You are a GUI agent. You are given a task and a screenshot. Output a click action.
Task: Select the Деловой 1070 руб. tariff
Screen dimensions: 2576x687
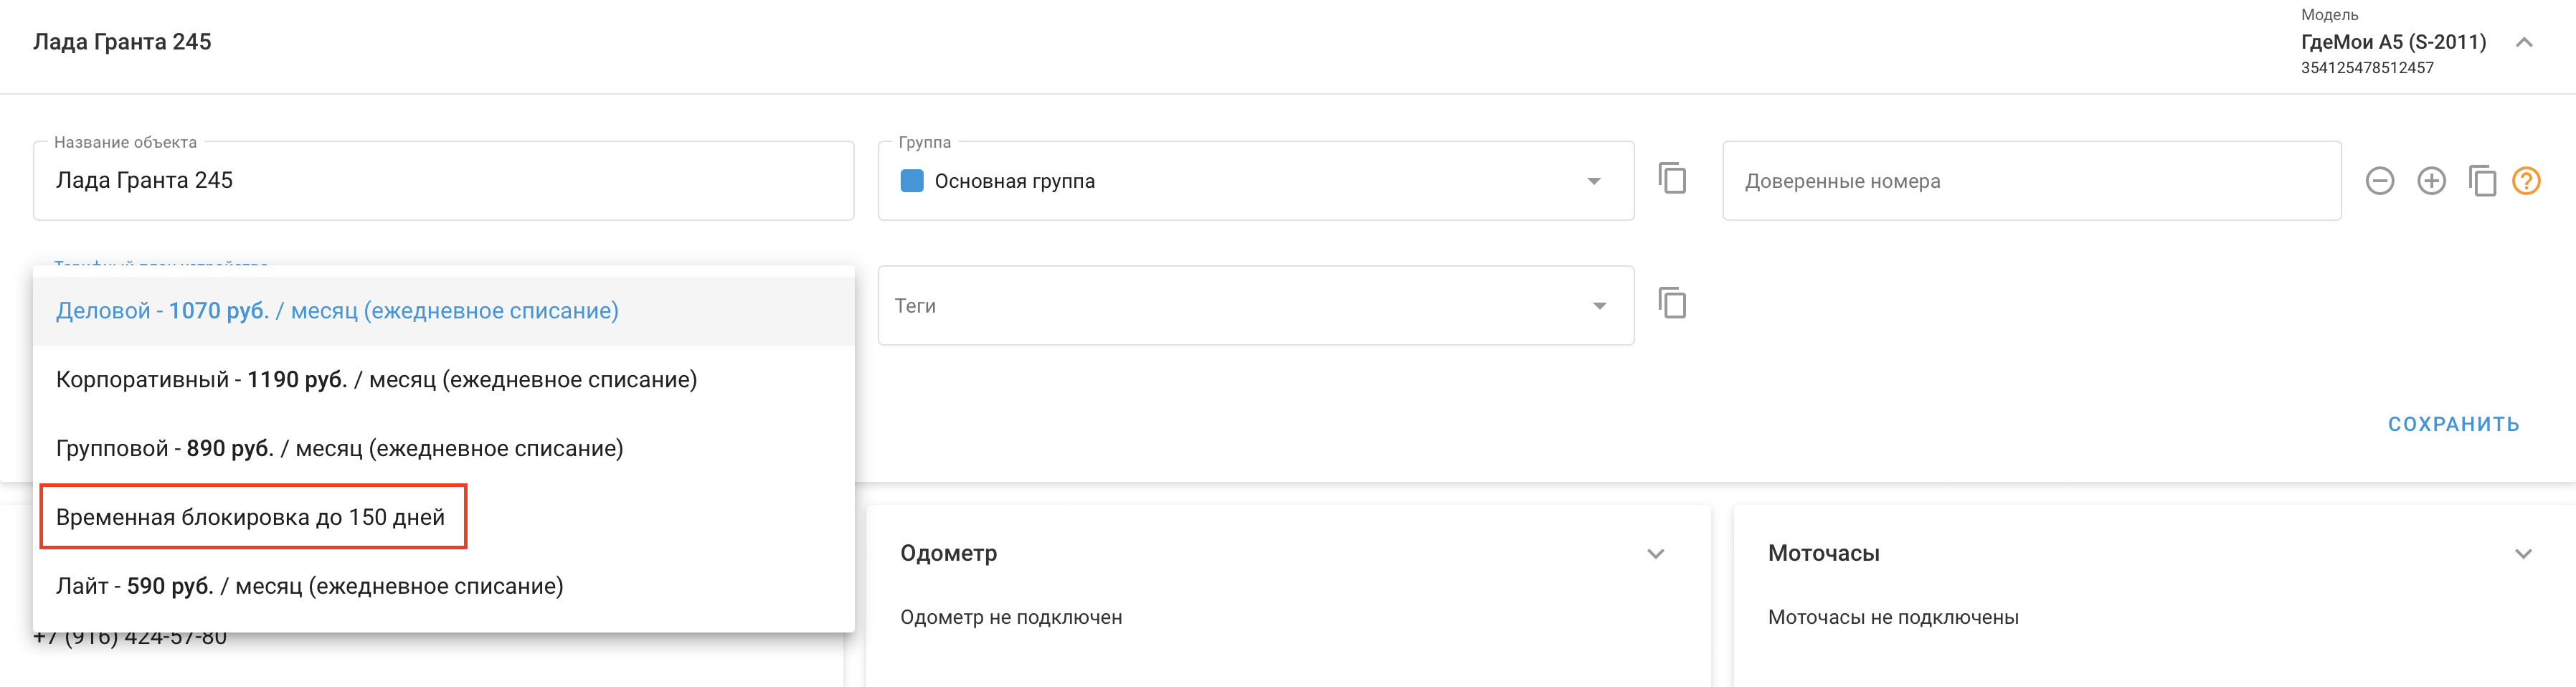tap(337, 311)
